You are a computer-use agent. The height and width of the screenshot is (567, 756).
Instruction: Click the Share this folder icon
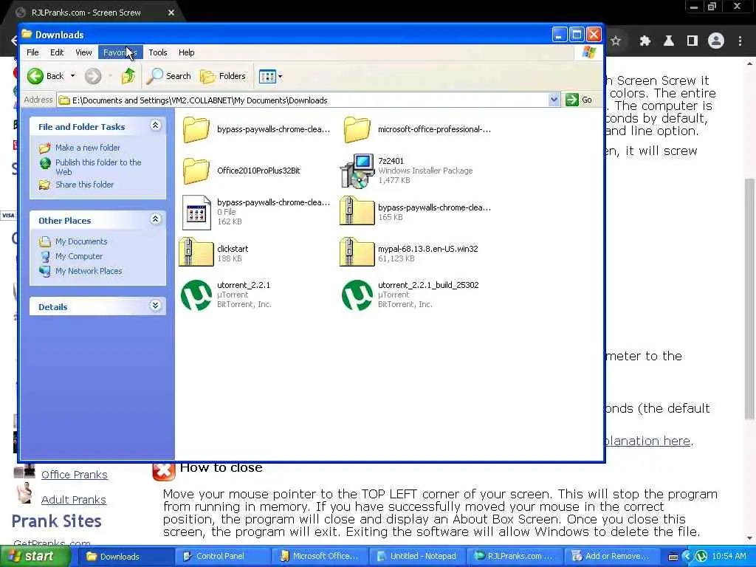point(45,185)
